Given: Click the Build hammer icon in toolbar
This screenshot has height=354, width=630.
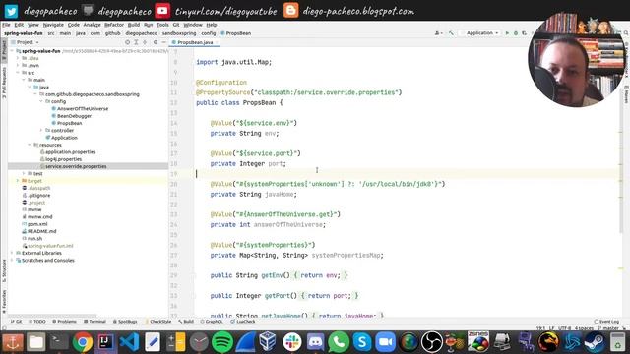Looking at the screenshot, I should tap(451, 33).
